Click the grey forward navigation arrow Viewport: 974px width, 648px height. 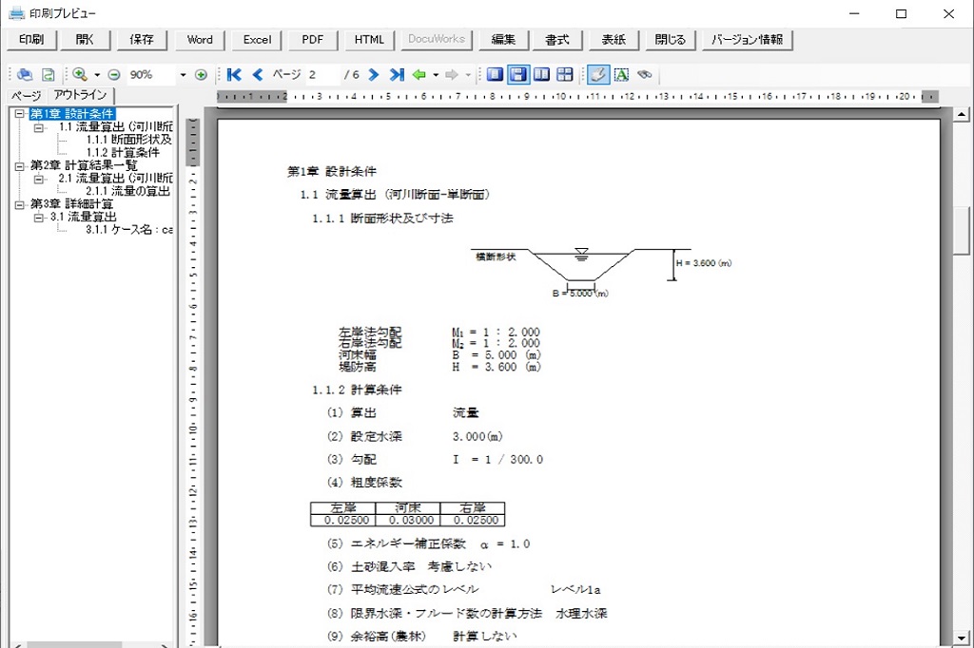452,74
